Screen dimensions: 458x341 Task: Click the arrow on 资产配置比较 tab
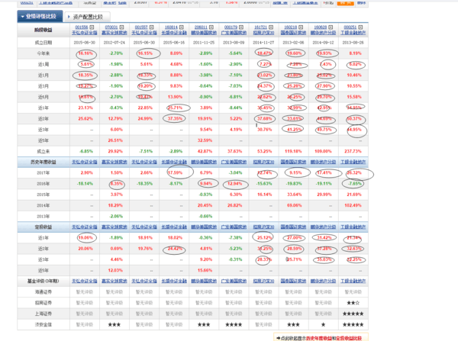tap(69, 17)
